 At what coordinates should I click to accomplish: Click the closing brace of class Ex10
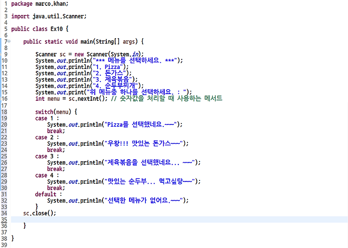coord(13,238)
